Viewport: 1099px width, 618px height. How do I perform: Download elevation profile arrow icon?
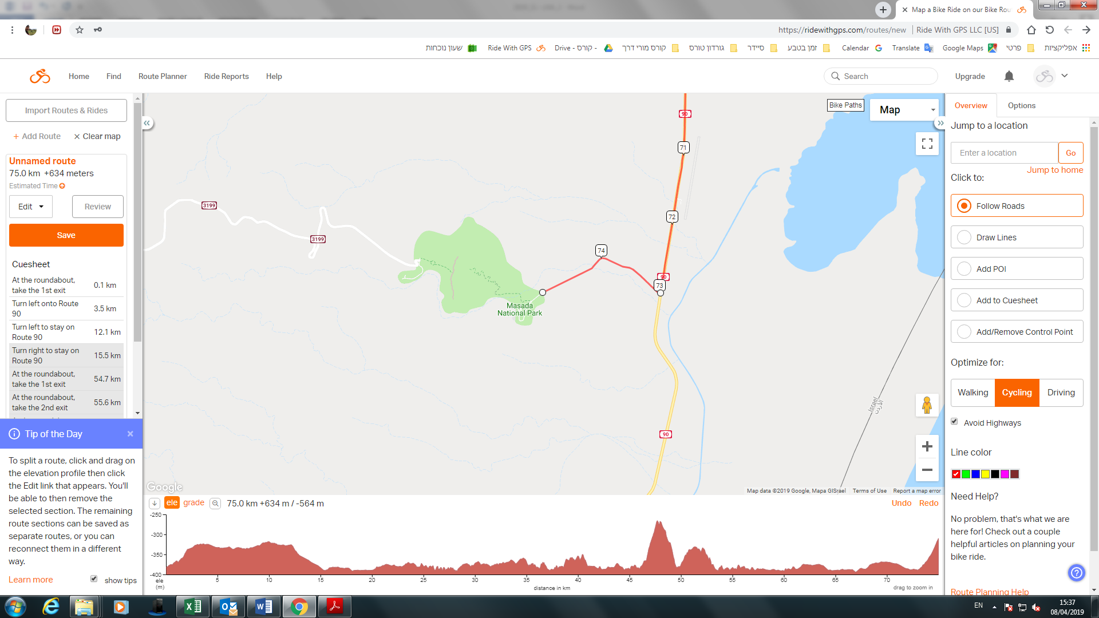(155, 504)
